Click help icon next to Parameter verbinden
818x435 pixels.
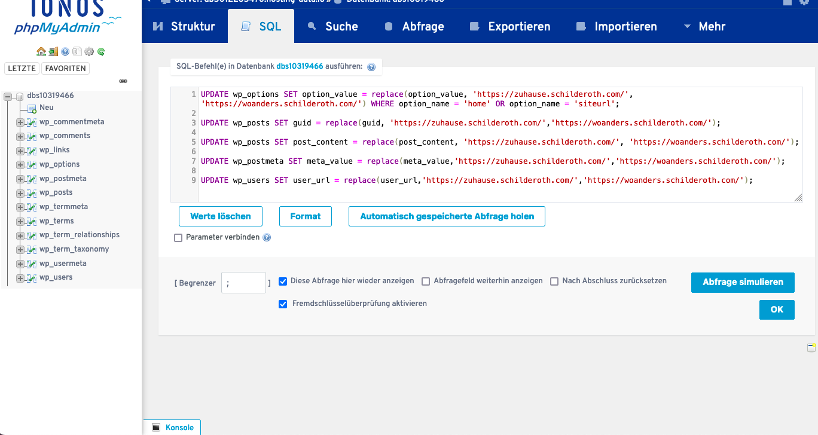click(x=267, y=237)
